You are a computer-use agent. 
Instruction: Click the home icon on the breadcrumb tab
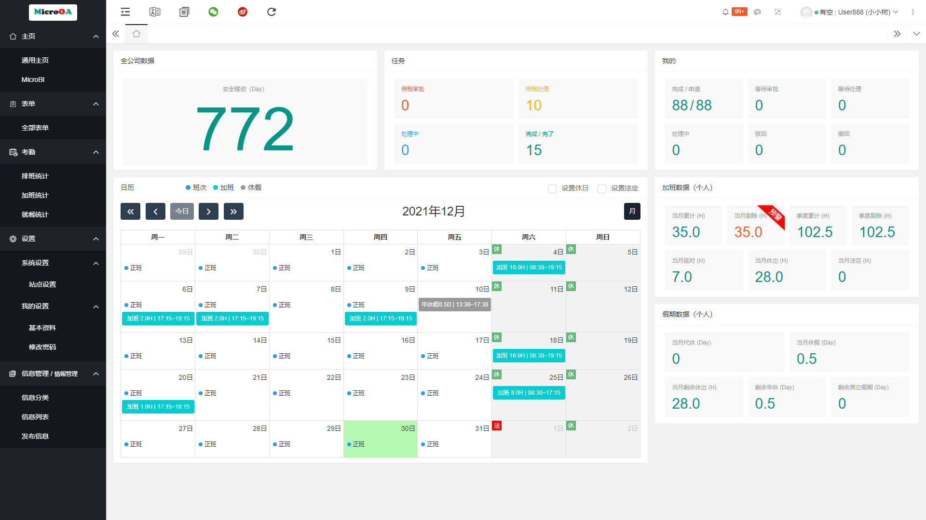click(136, 34)
